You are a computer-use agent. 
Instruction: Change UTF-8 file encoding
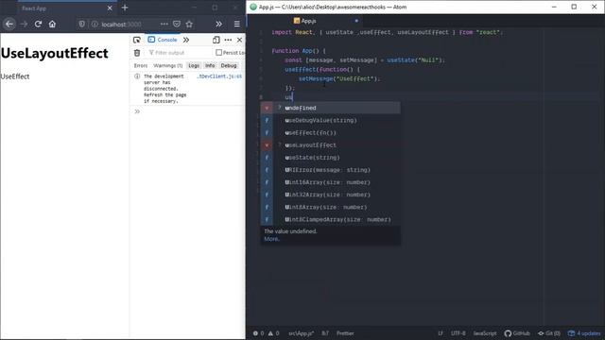pos(458,333)
